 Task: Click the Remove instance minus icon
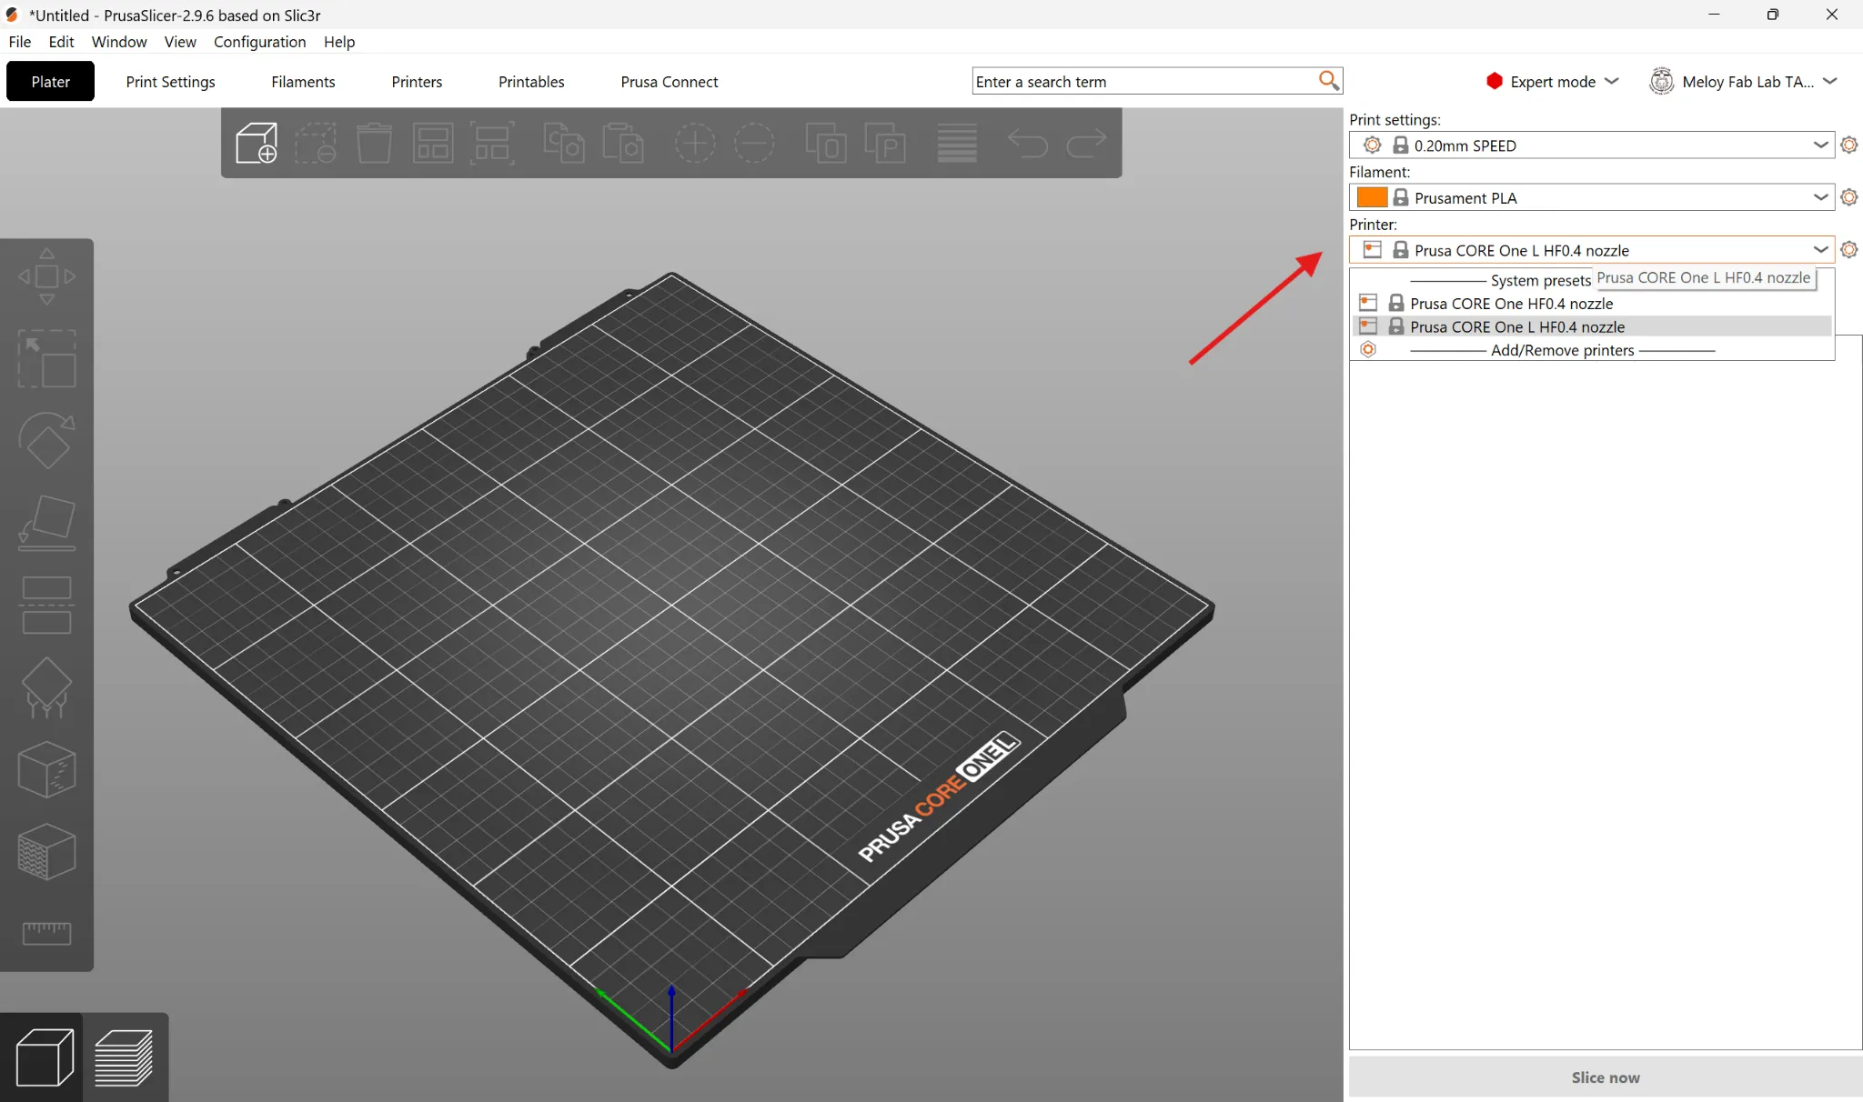754,144
